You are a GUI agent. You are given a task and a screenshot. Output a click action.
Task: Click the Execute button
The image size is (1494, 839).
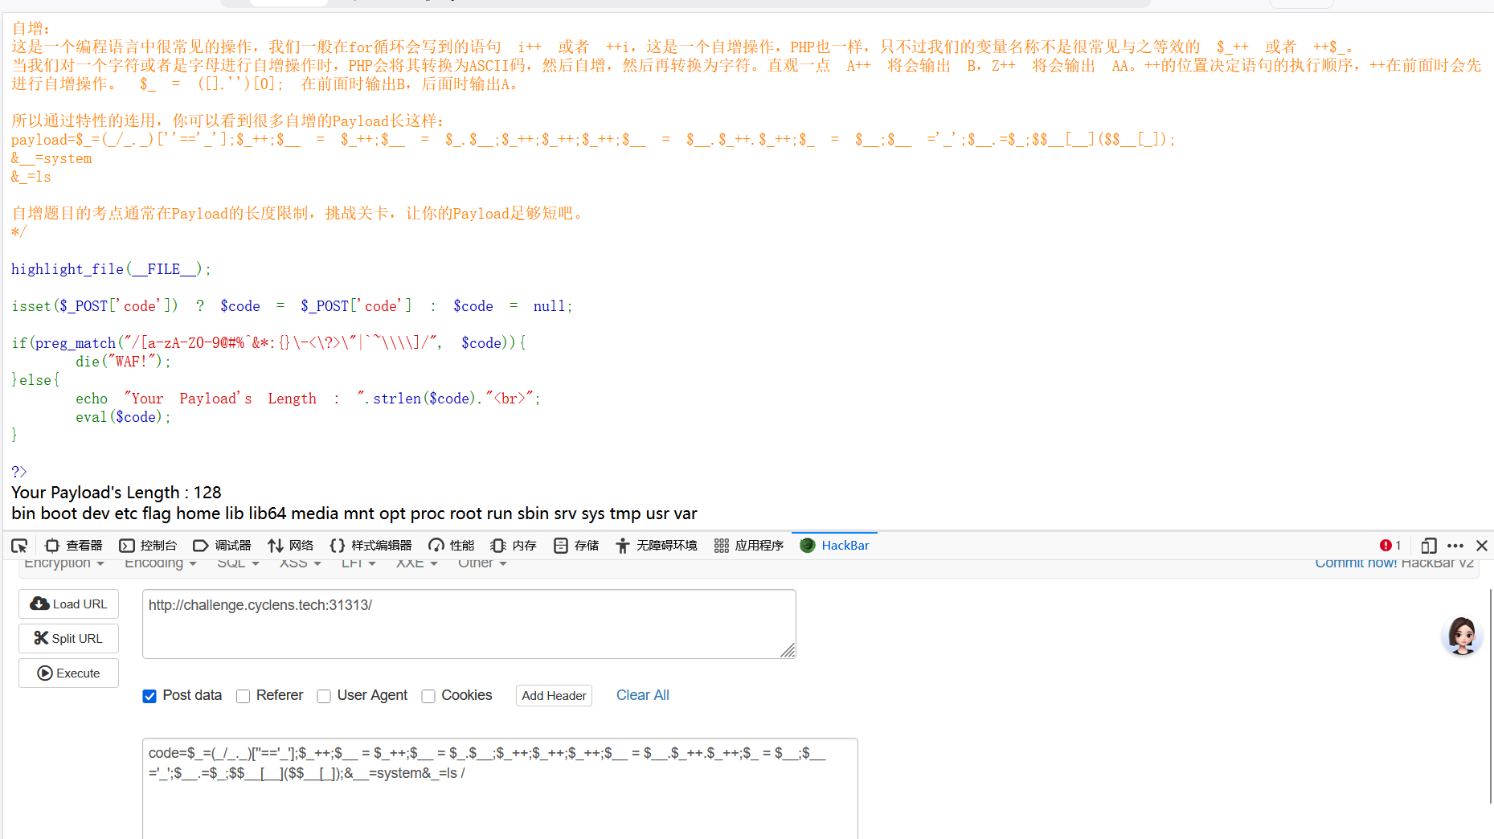point(68,673)
